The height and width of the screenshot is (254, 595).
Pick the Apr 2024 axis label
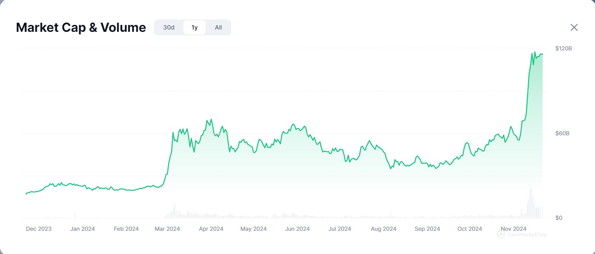[x=211, y=229]
